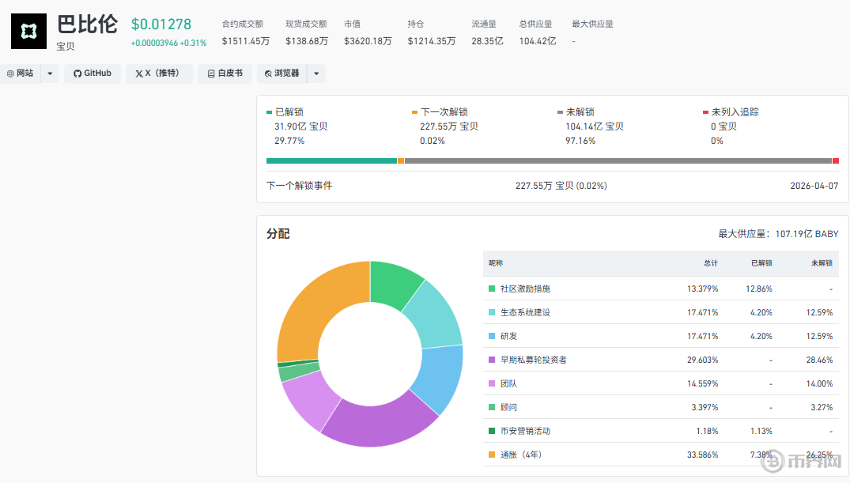Click the green swatch beside 社区激励措施
Viewport: 850px width, 483px height.
[492, 289]
